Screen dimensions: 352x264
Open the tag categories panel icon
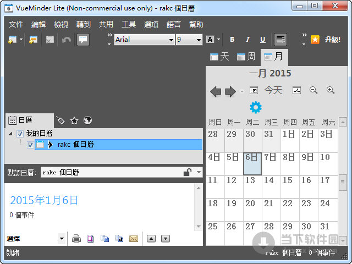(61, 120)
